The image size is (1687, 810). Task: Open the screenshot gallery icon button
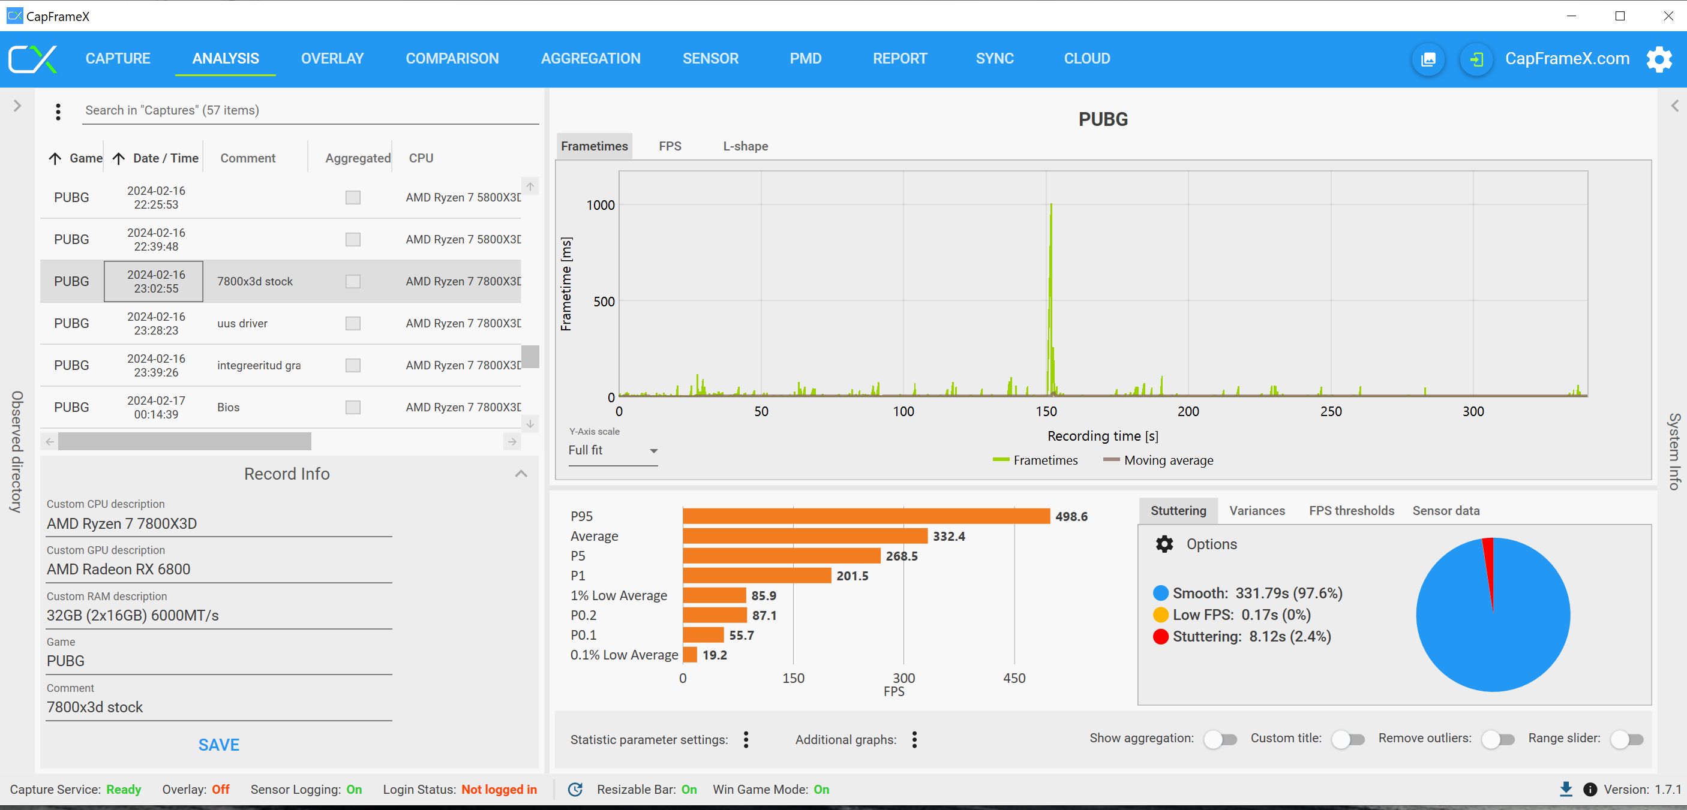pyautogui.click(x=1428, y=59)
